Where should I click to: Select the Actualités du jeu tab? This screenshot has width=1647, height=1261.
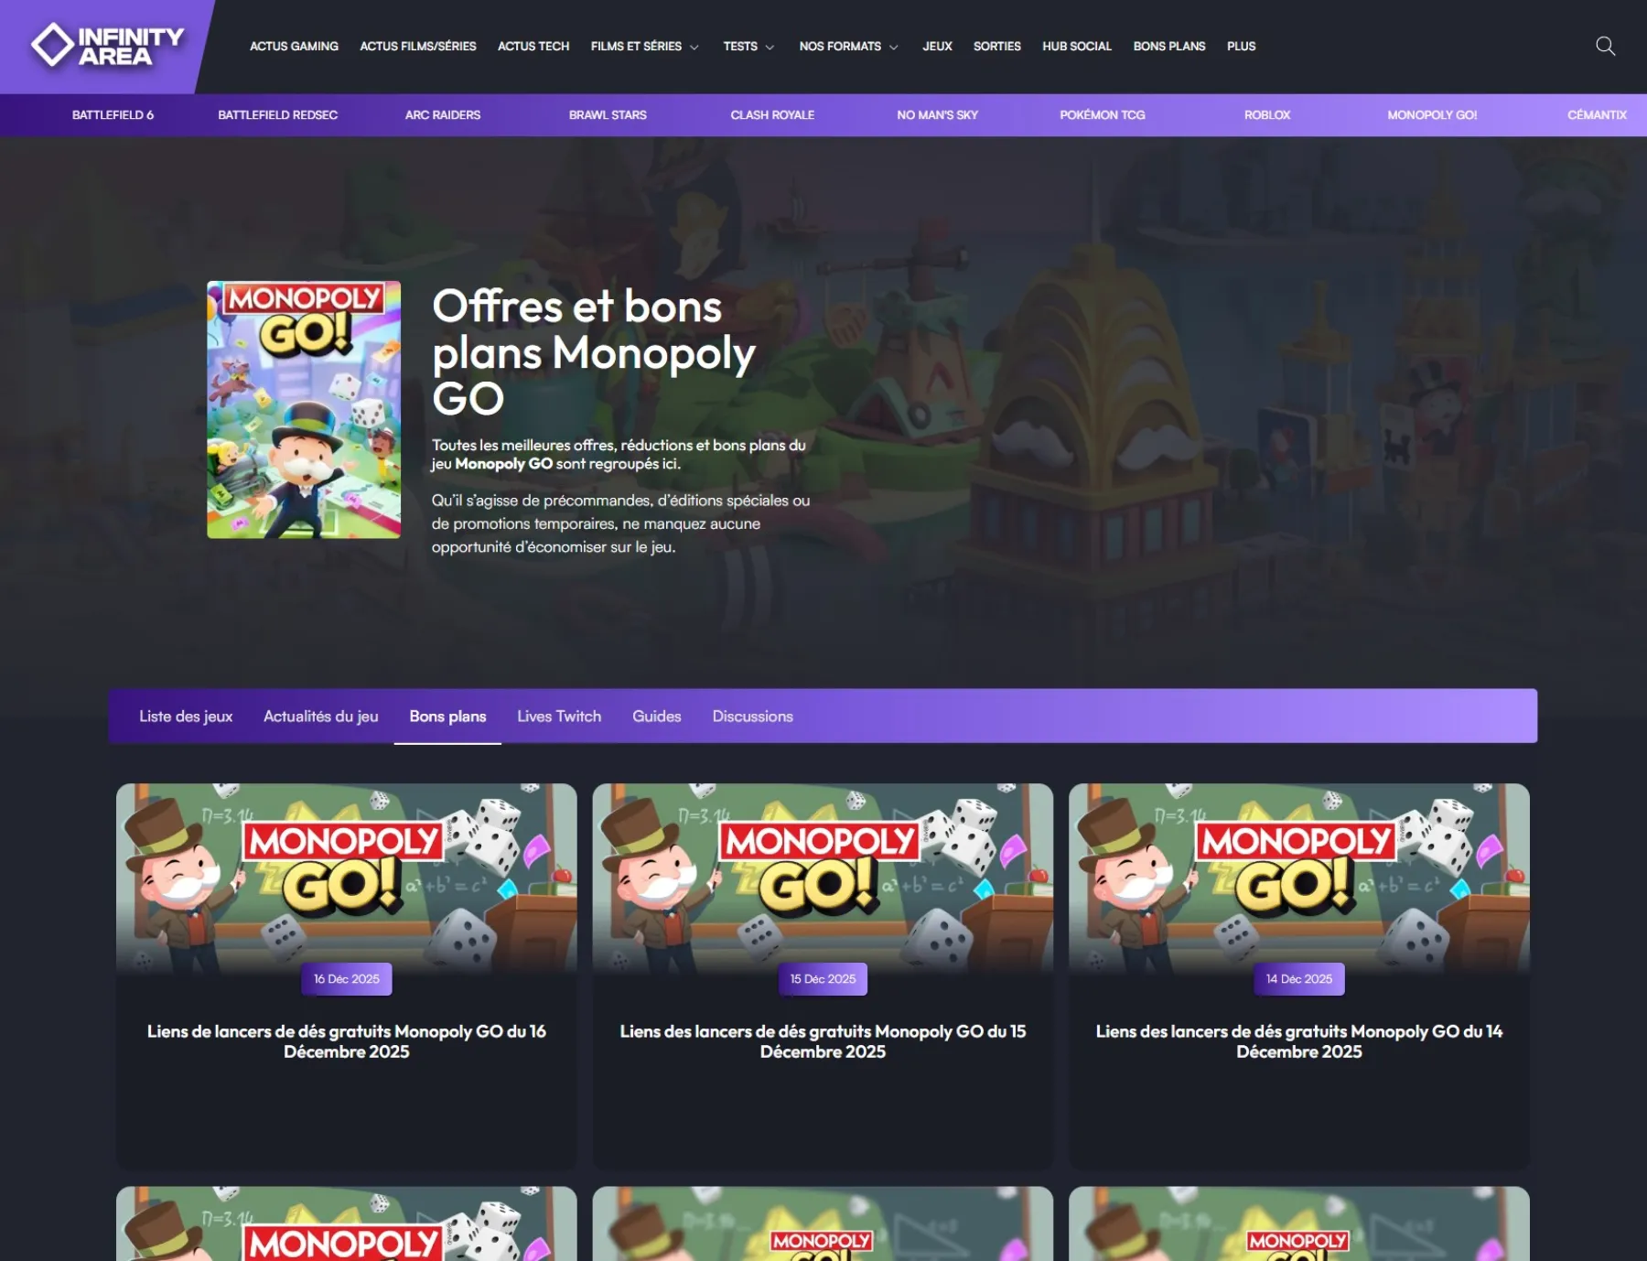[x=320, y=717]
